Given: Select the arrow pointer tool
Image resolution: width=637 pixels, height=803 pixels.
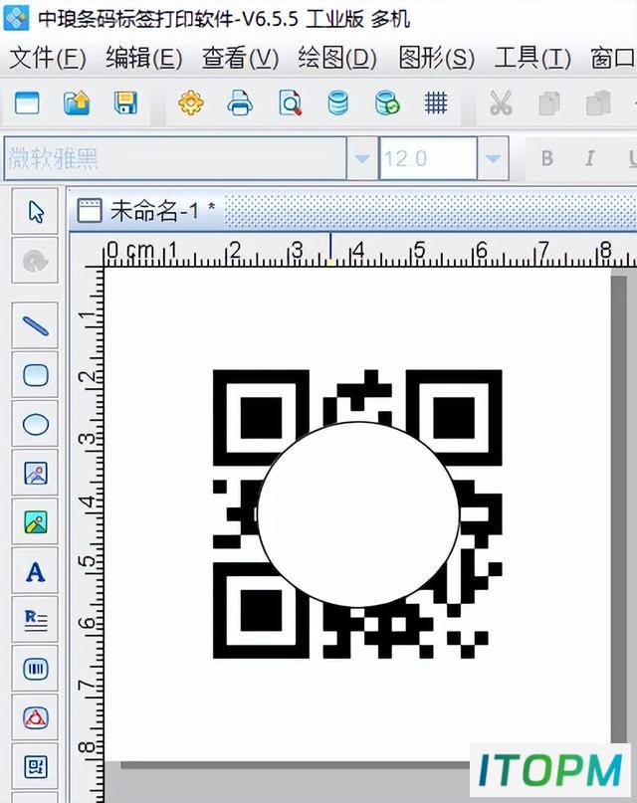Looking at the screenshot, I should (x=35, y=212).
